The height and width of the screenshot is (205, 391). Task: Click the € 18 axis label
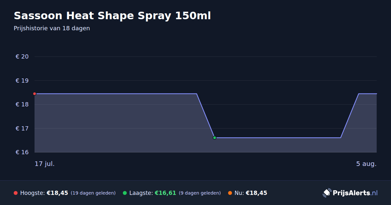[x=22, y=104]
